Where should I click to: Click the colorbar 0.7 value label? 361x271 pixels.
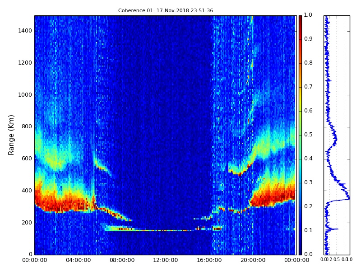click(308, 87)
